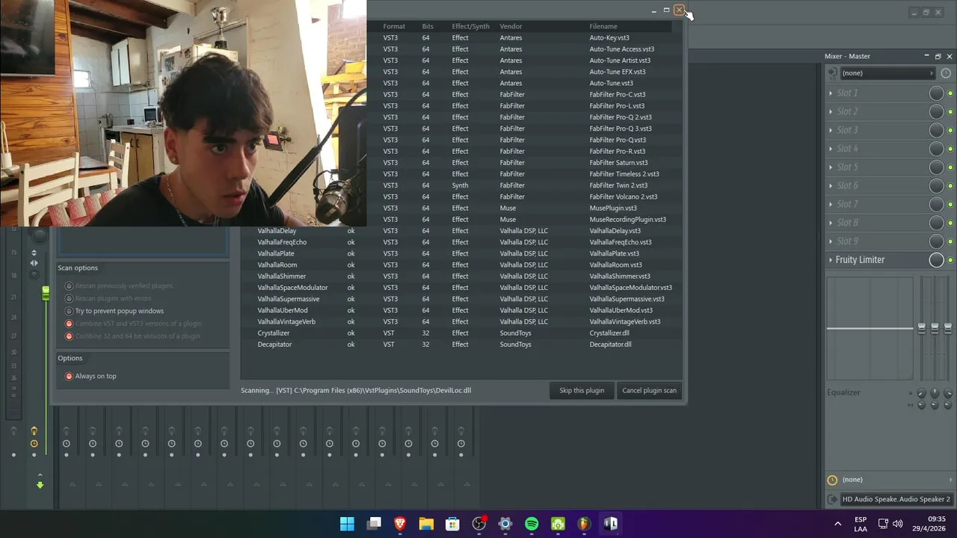Viewport: 957px width, 538px height.
Task: Click latency clock icon beside mixer input
Action: pyautogui.click(x=946, y=73)
